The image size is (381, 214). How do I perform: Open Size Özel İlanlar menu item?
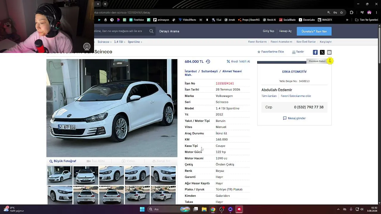coord(306,42)
